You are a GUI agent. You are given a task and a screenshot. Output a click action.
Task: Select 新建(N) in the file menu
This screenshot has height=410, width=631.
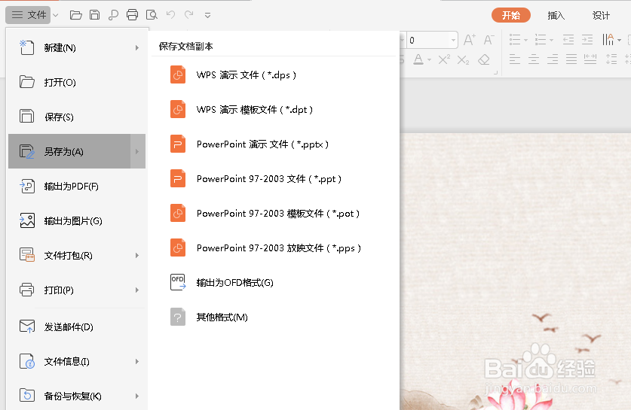[x=77, y=48]
